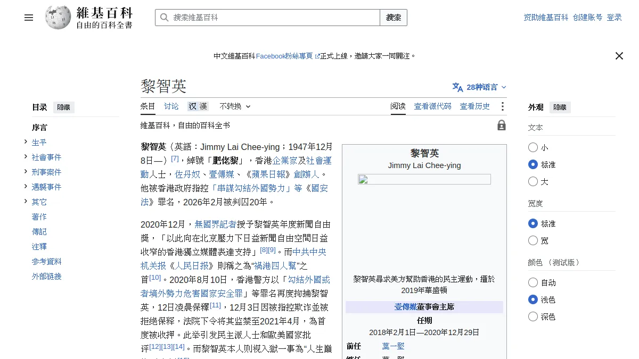Open the 不转换 variant dropdown
Screen dimensions: 639x359
click(235, 106)
